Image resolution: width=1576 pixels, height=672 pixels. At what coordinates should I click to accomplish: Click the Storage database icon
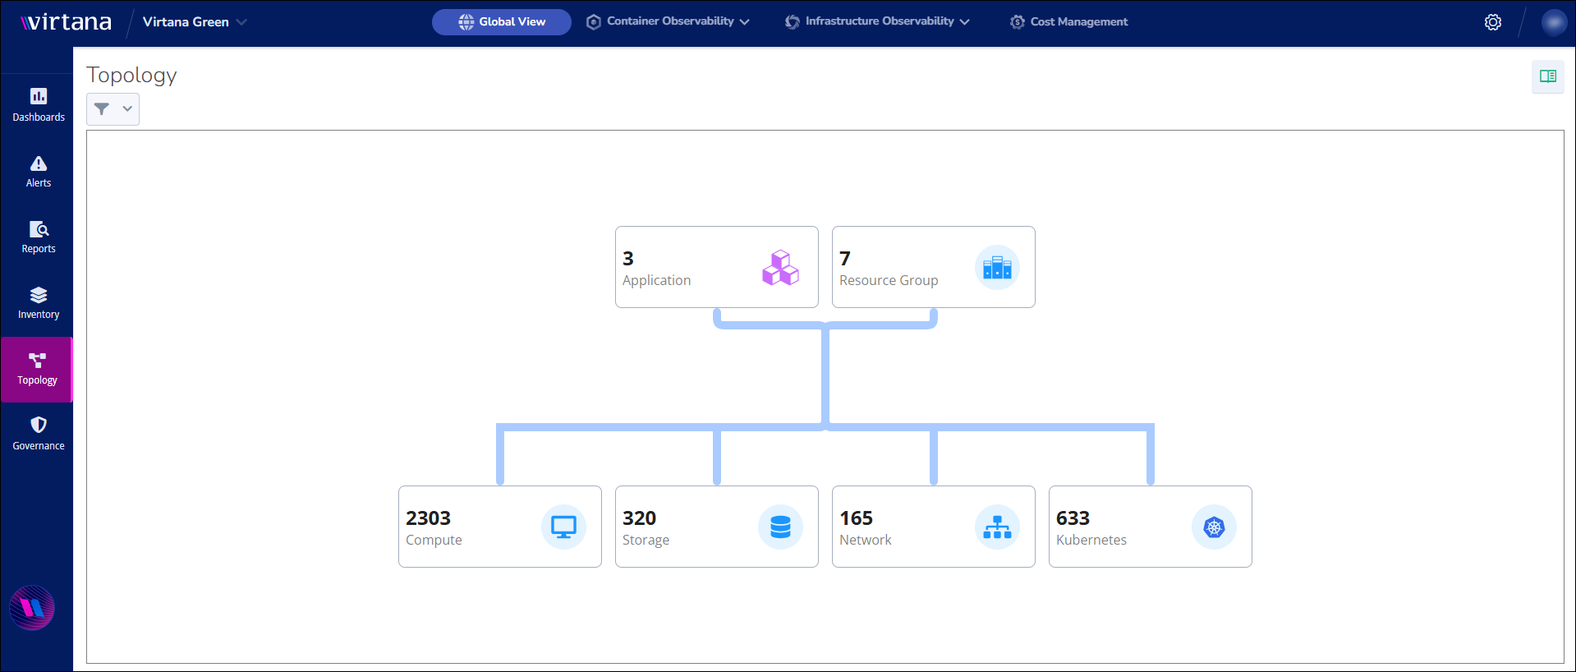tap(780, 527)
